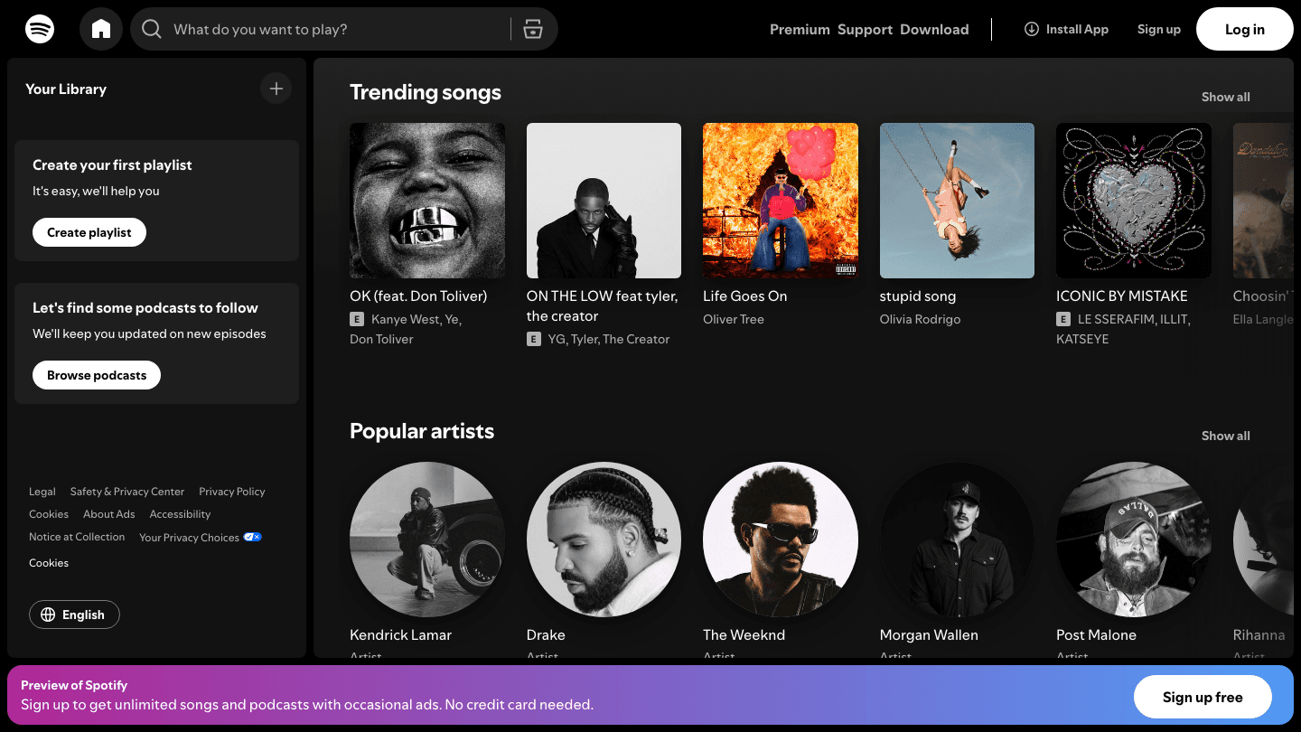This screenshot has width=1301, height=732.
Task: Click the search magnifier icon
Action: point(152,29)
